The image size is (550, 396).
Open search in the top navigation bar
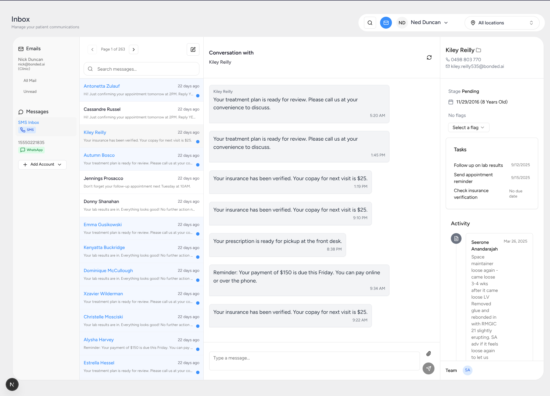pos(370,23)
